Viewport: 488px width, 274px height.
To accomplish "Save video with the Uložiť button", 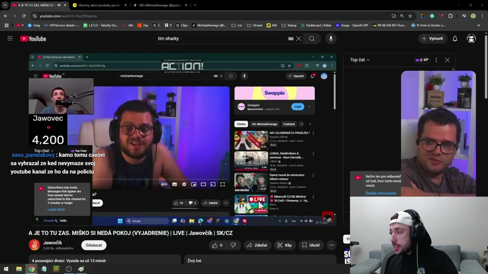I will click(311, 245).
